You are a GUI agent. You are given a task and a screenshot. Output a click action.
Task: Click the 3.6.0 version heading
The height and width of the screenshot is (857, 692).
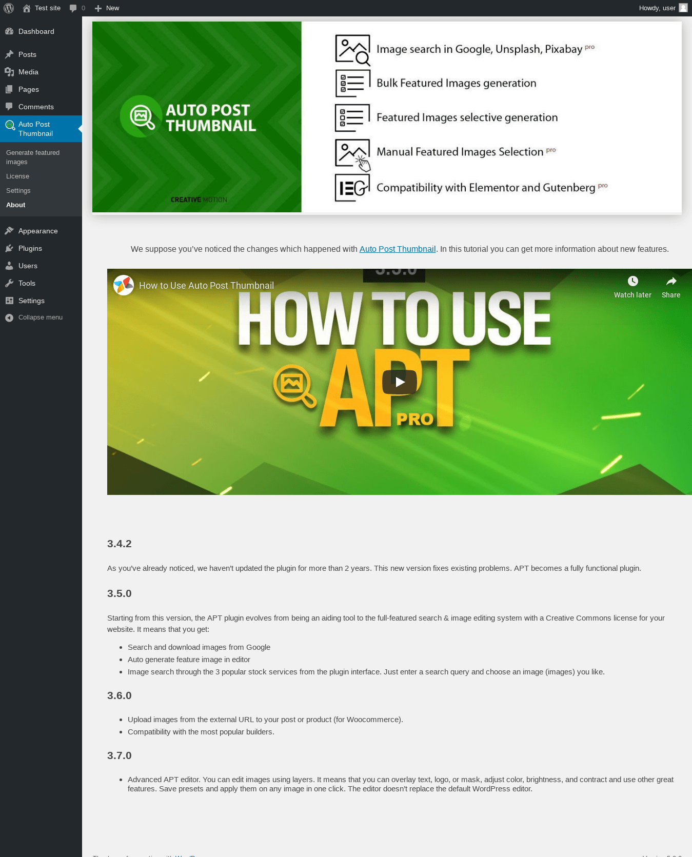point(120,695)
